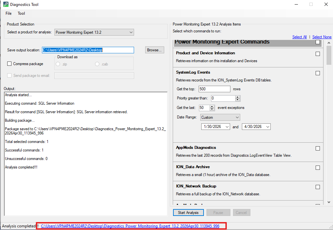Viewport: 333px width, 230px height.
Task: Click the Browse... button
Action: [x=155, y=50]
